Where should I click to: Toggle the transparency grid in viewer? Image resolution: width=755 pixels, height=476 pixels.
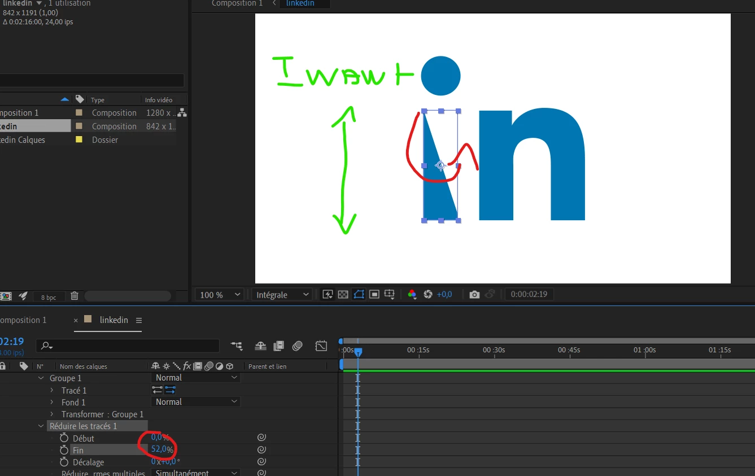pos(343,295)
